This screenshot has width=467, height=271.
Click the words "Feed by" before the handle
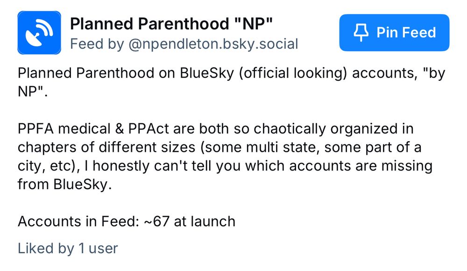[x=97, y=44]
